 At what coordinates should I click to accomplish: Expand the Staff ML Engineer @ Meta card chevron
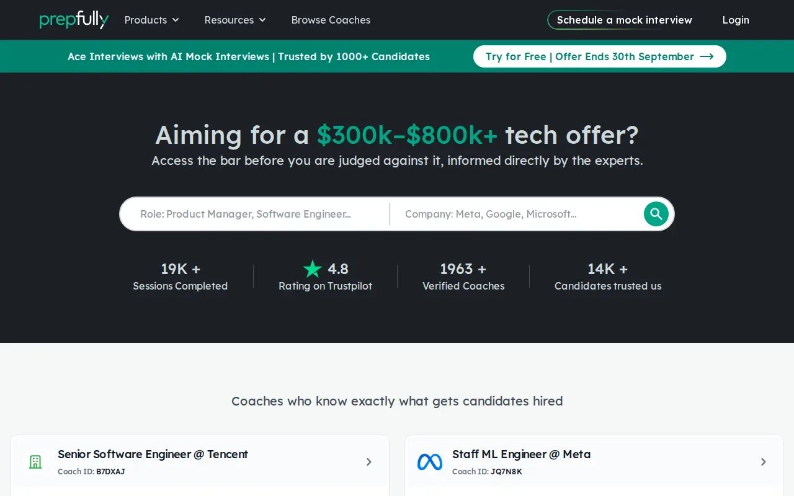[x=764, y=462]
